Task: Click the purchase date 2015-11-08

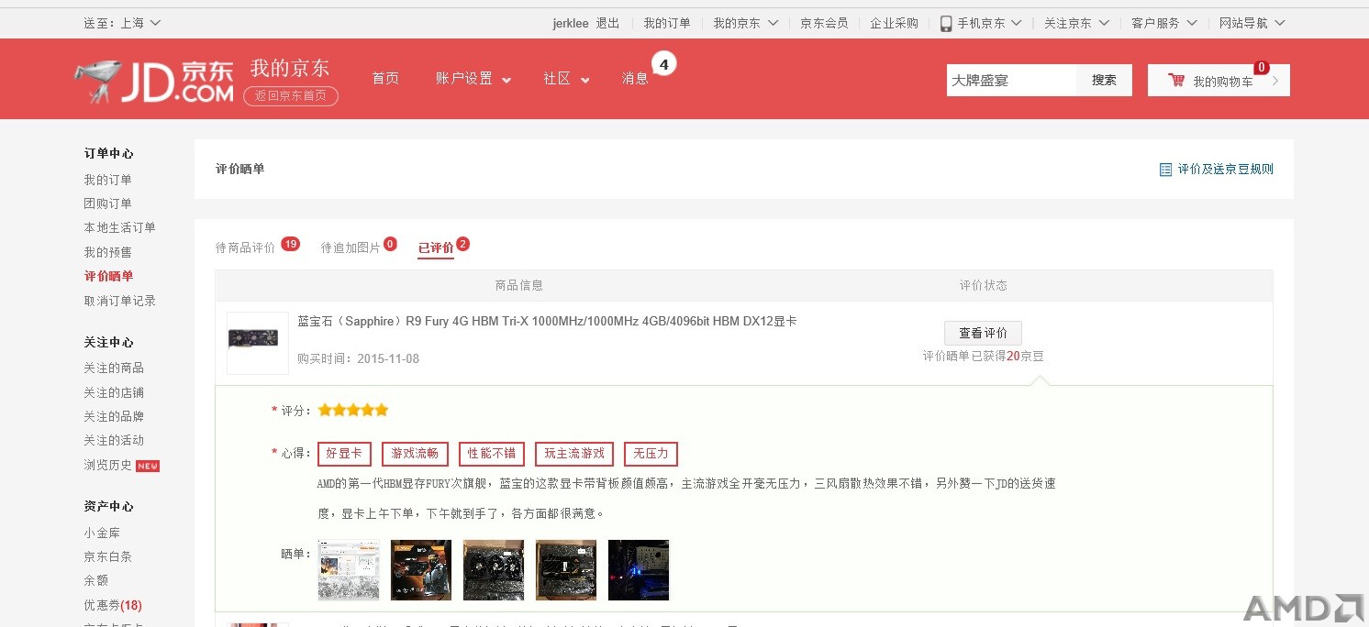Action: click(388, 358)
